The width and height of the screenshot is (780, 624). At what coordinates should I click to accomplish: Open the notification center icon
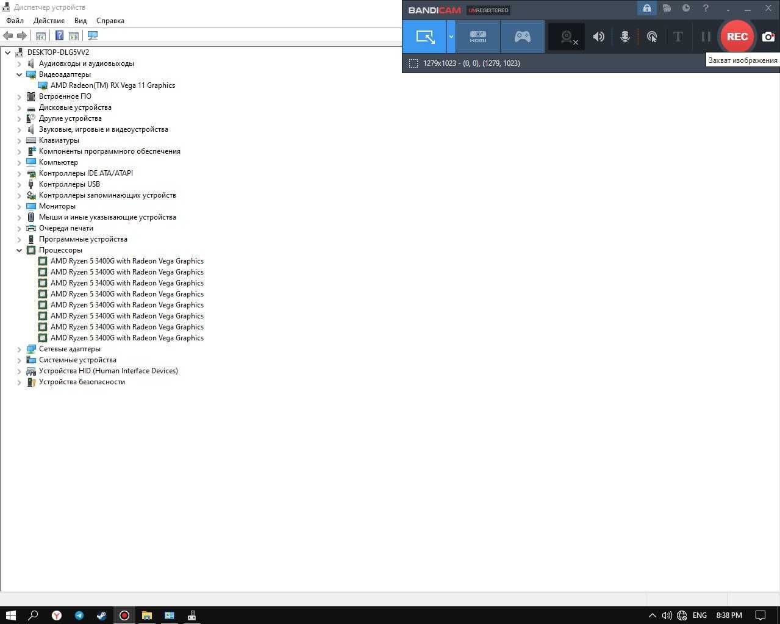pos(760,615)
